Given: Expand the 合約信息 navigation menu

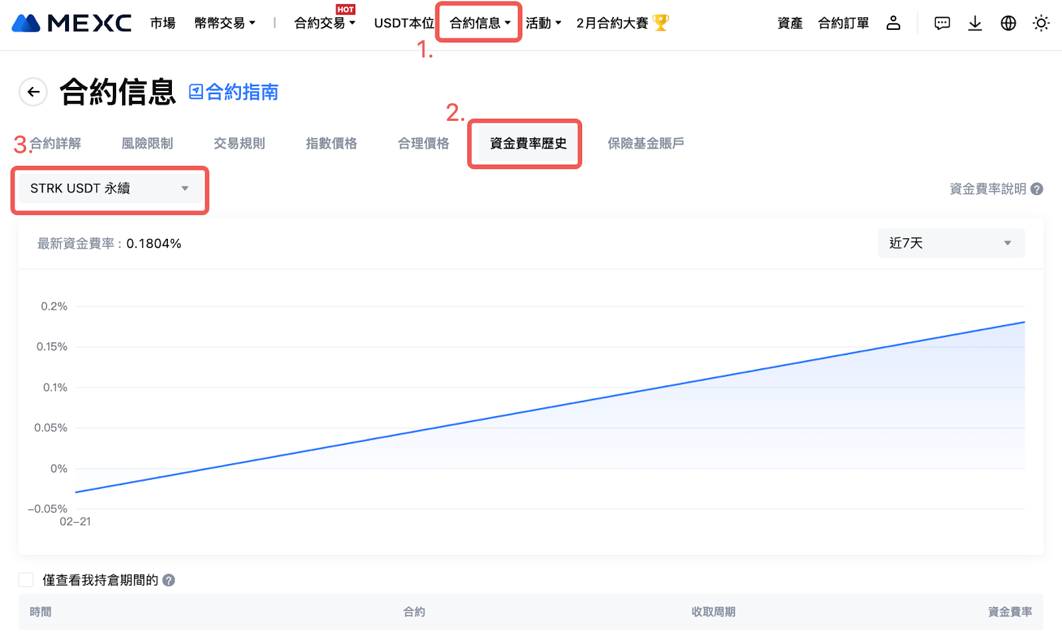Looking at the screenshot, I should (x=479, y=23).
